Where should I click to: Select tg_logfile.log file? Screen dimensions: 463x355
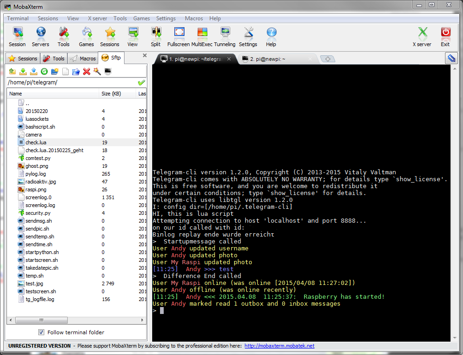40,299
